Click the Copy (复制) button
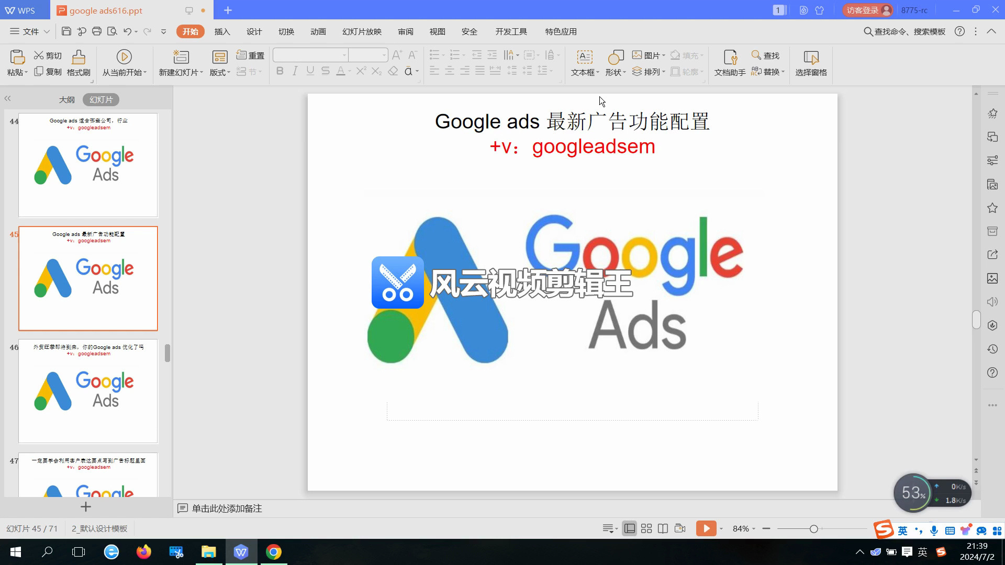1005x565 pixels. click(48, 72)
